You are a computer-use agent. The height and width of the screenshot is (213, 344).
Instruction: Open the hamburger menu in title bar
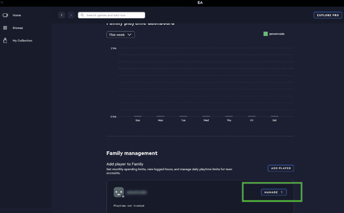pos(2,2)
